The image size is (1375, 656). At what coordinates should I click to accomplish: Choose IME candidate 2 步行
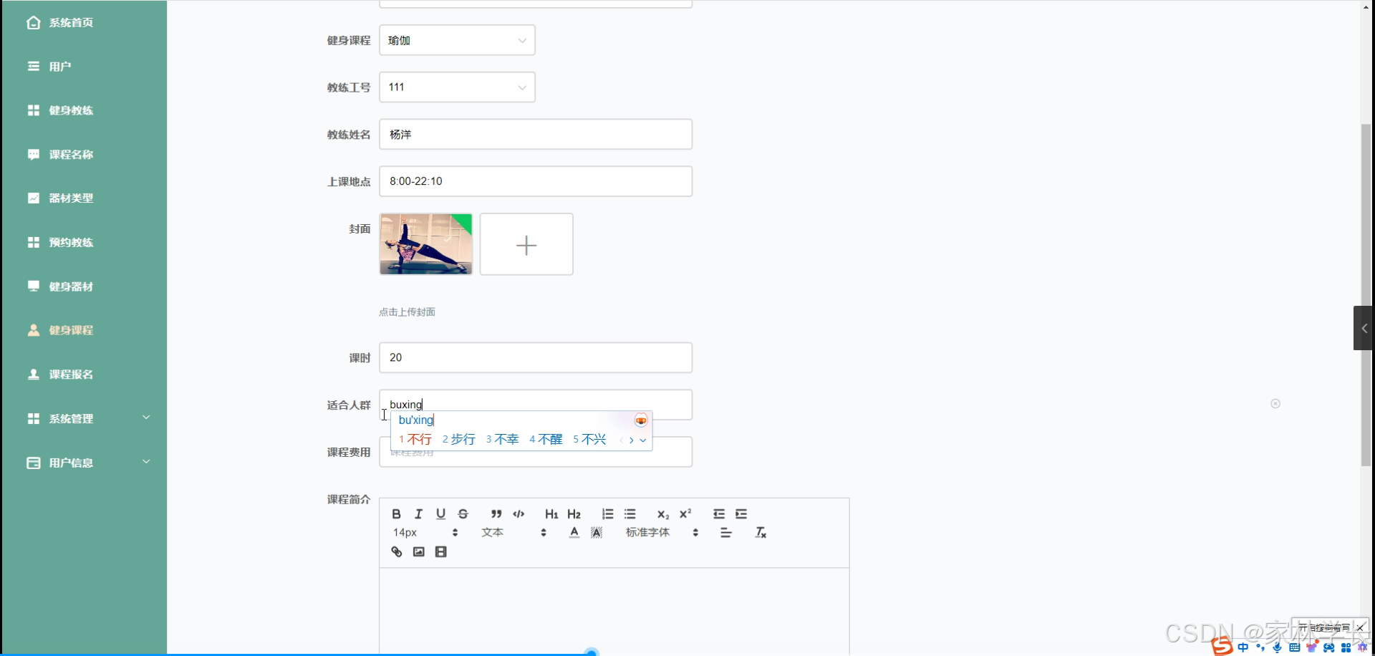(x=459, y=439)
